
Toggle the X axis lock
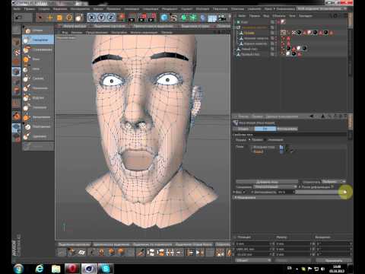(x=92, y=18)
